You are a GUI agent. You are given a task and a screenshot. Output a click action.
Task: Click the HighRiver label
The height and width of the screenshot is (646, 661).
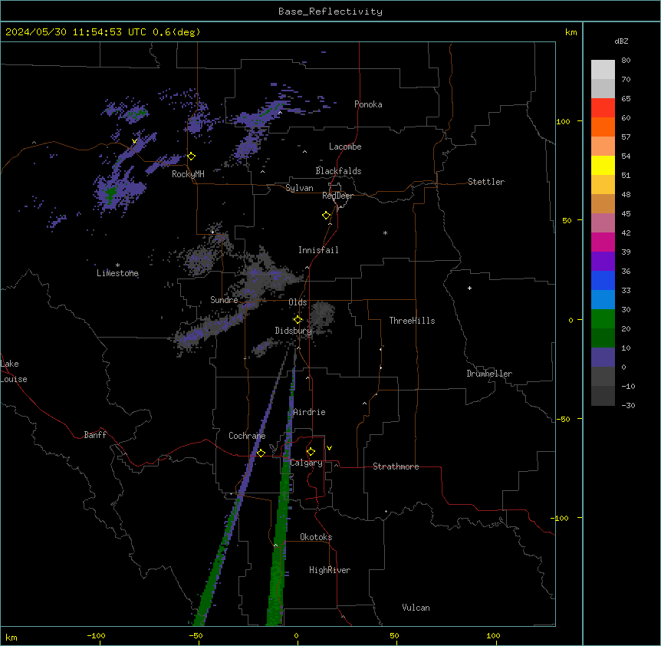330,570
